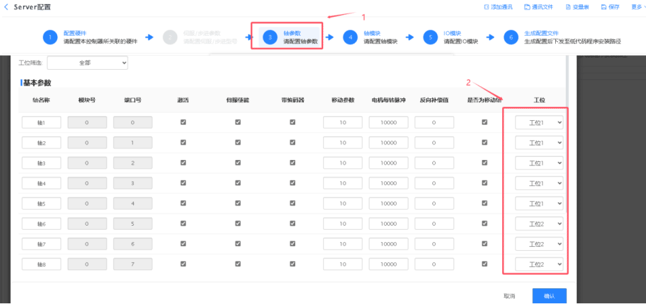646x304 pixels.
Task: Open the 变量表 toolbar item
Action: tap(568, 7)
